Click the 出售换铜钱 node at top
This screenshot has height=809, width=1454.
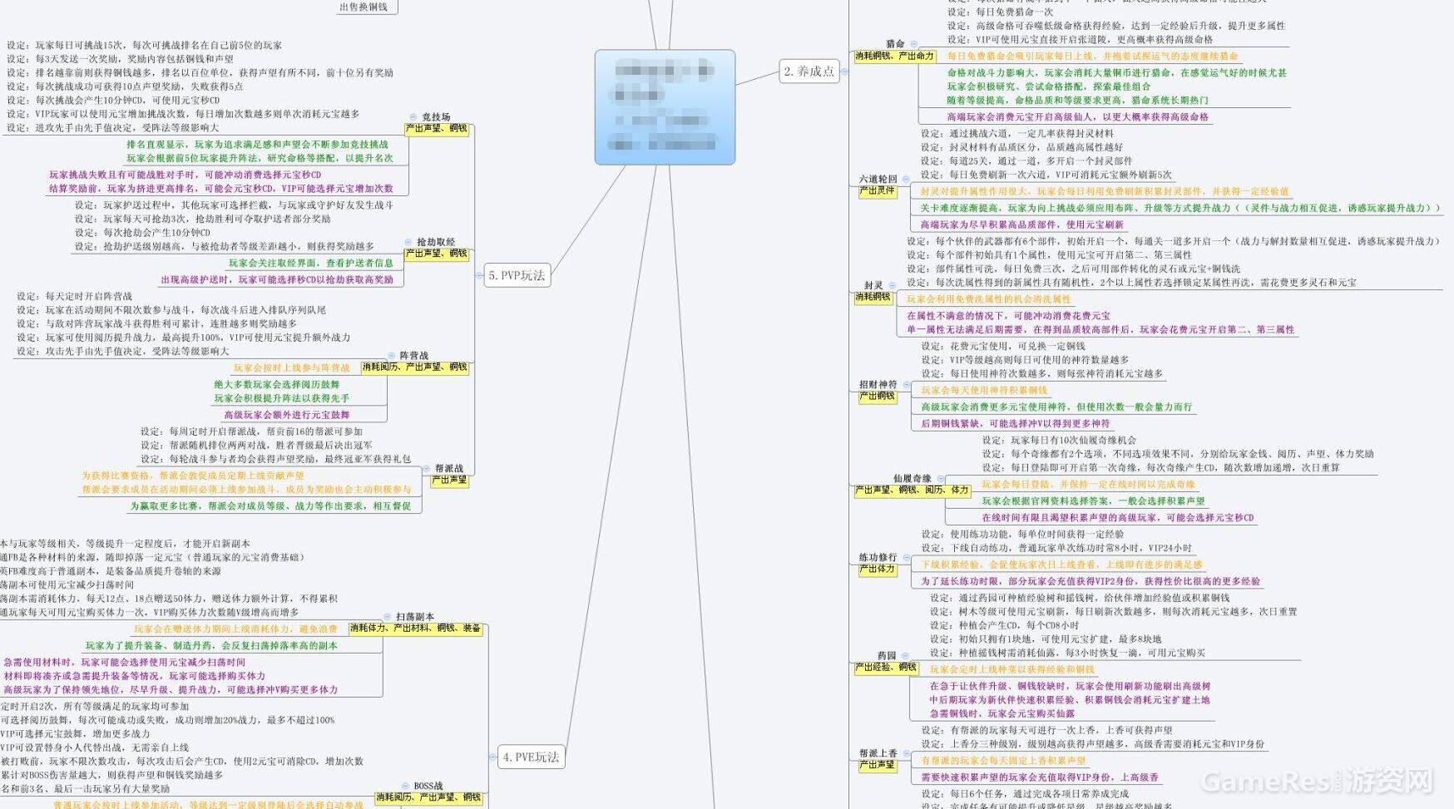363,7
